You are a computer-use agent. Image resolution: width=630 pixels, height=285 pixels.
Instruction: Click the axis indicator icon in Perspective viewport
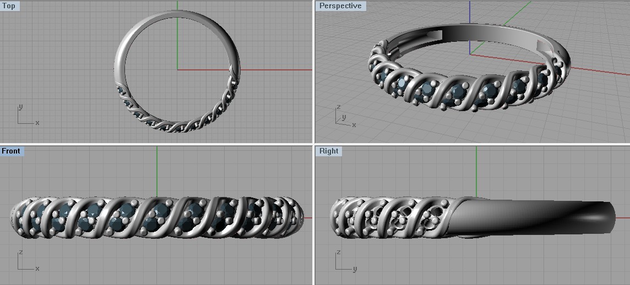pos(345,116)
